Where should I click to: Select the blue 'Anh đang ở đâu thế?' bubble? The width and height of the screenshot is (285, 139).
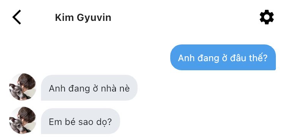point(223,57)
